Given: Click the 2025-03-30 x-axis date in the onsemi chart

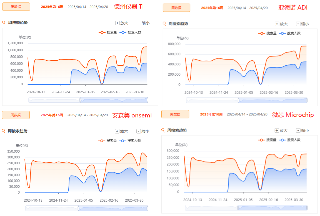Looking at the screenshot, I should (x=134, y=200).
